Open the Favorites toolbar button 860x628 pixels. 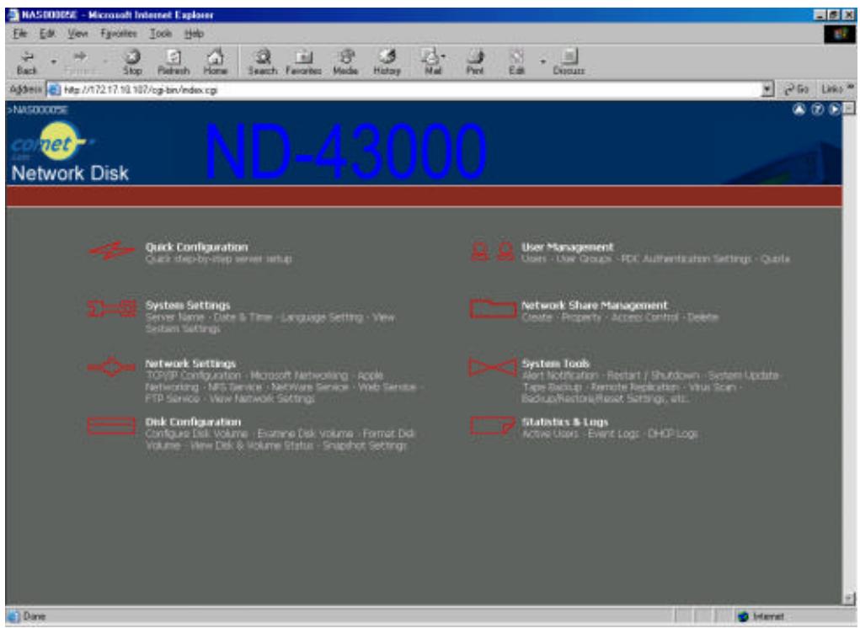coord(303,62)
